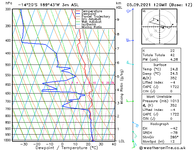Click the CAPE value 1722 under Surface
The height and width of the screenshot is (150, 195).
point(175,87)
